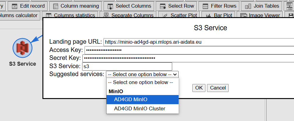Screen dimensions: 294x121
Task: Open the Scatter Plot tool
Action: coord(180,16)
